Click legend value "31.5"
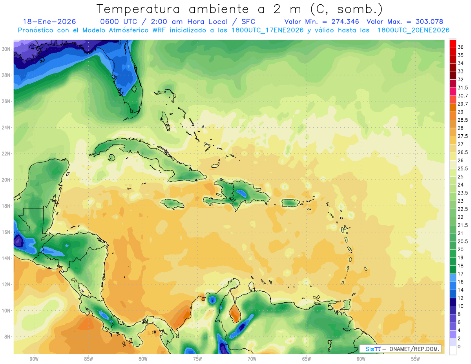This screenshot has height=364, width=471. click(463, 88)
